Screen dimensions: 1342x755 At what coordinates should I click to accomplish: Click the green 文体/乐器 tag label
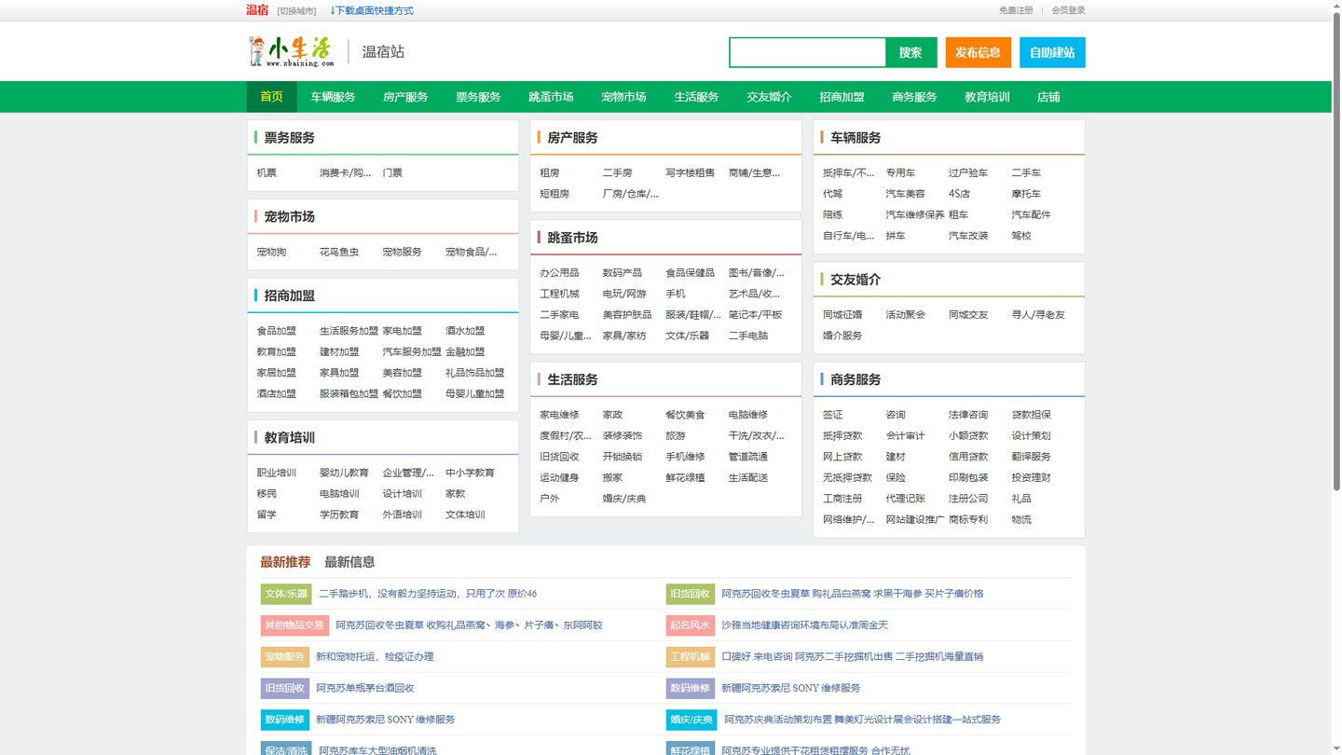pos(286,594)
